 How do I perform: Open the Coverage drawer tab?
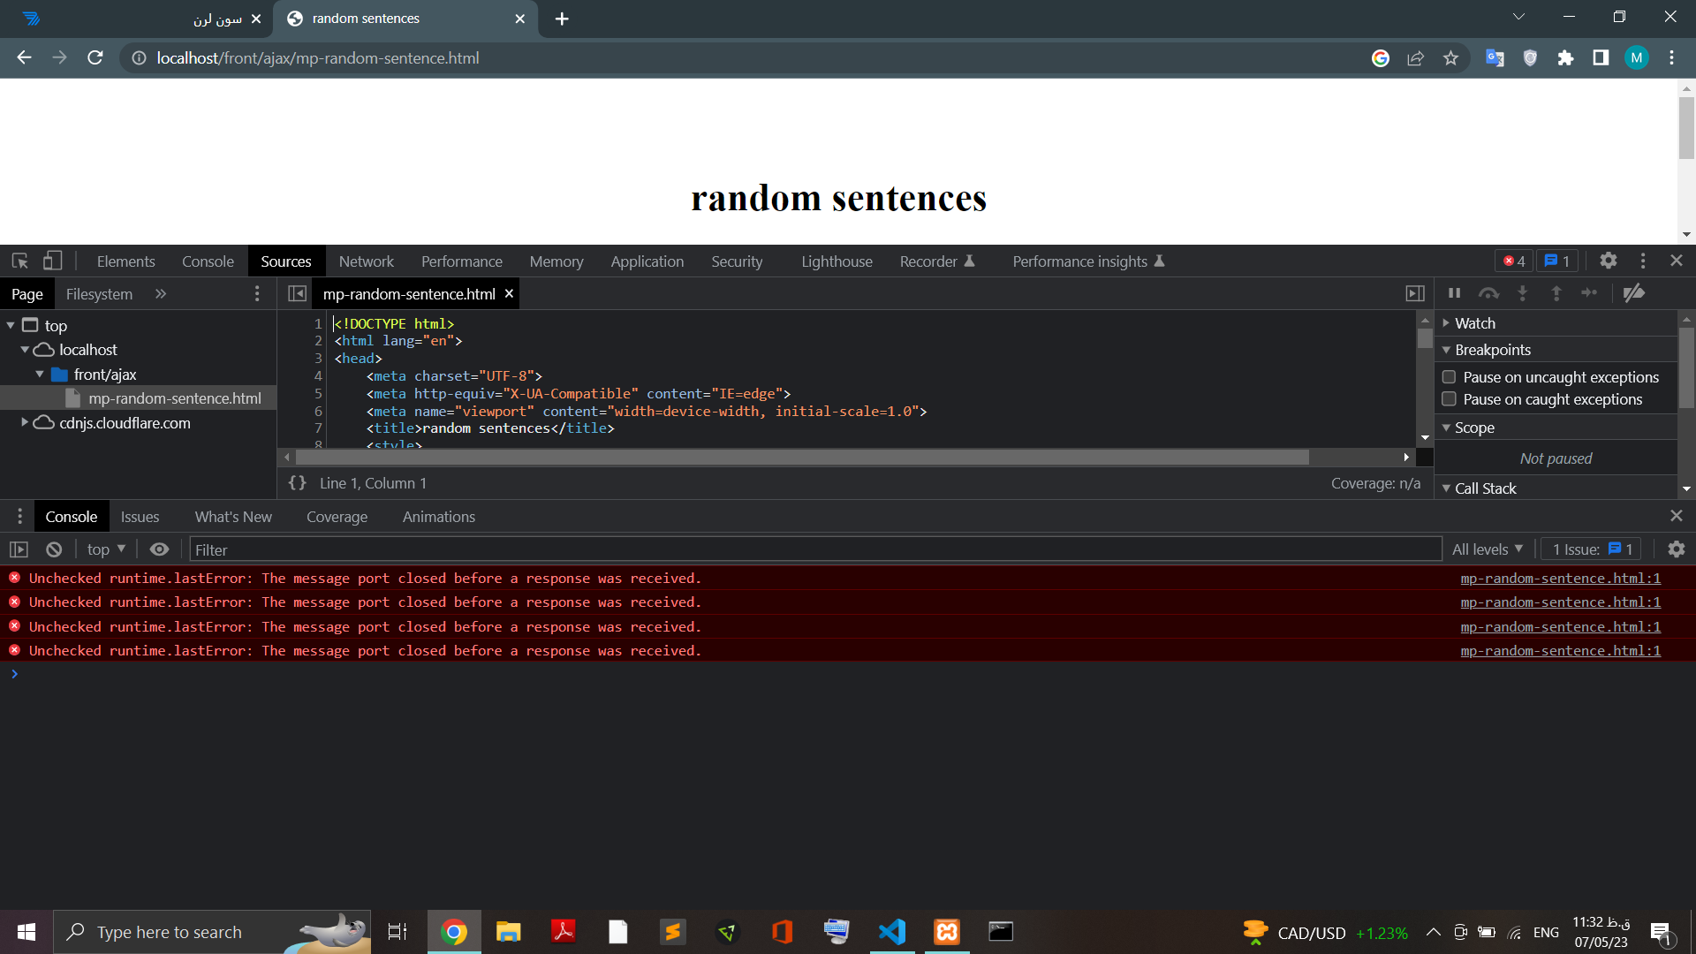[x=337, y=517]
